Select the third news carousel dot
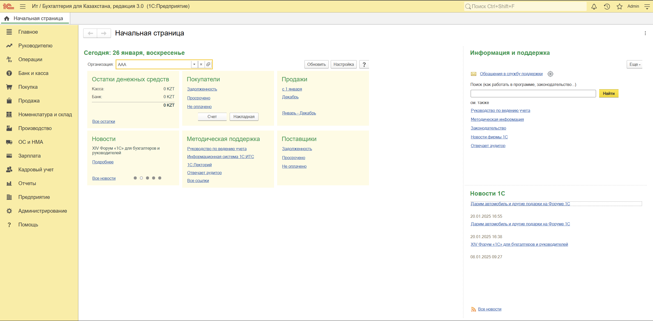This screenshot has width=653, height=321. point(147,178)
